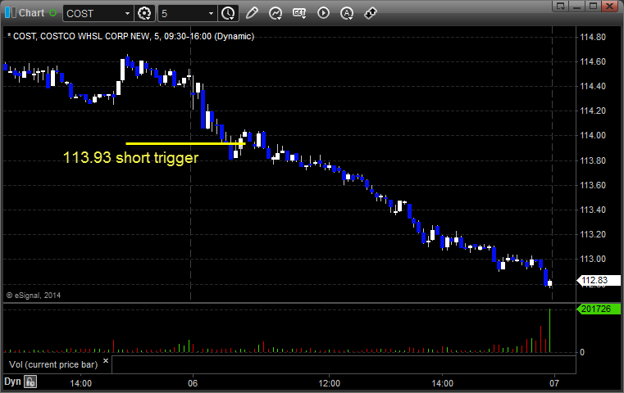Click the blue chart window bars icon
Viewport: 624px width, 393px height.
coord(10,13)
